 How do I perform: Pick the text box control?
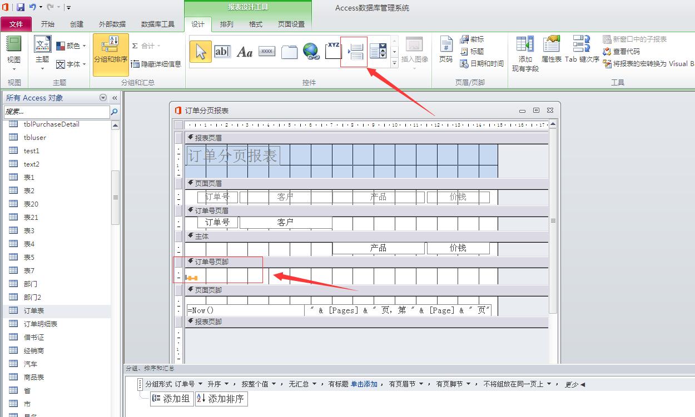pyautogui.click(x=222, y=52)
